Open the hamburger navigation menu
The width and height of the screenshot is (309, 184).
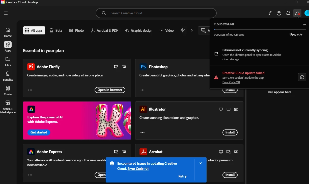tap(6, 13)
